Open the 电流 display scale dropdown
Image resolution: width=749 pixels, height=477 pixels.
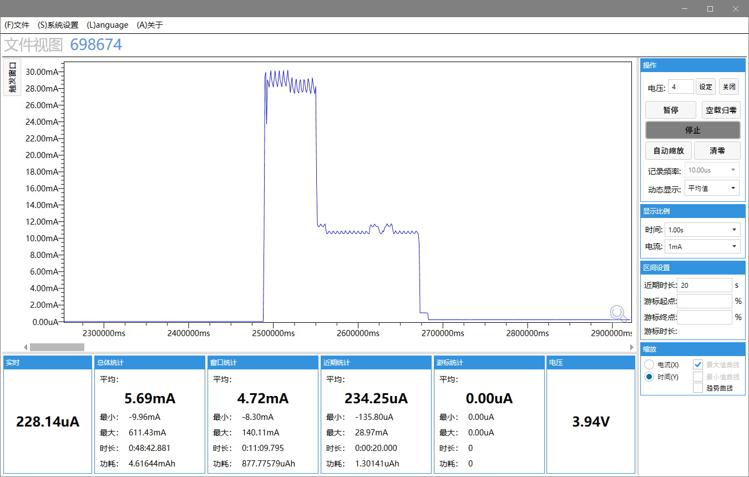point(703,246)
